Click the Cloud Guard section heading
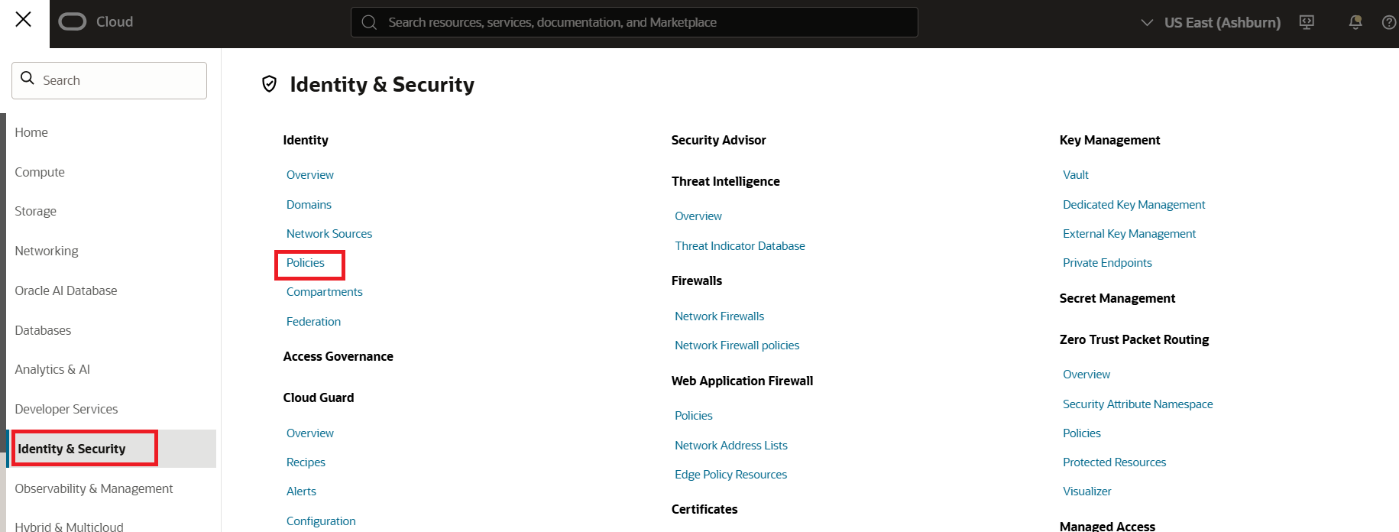 319,397
